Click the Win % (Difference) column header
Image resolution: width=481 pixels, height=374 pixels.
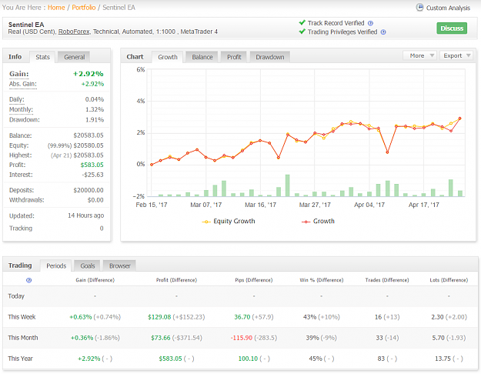(x=322, y=280)
